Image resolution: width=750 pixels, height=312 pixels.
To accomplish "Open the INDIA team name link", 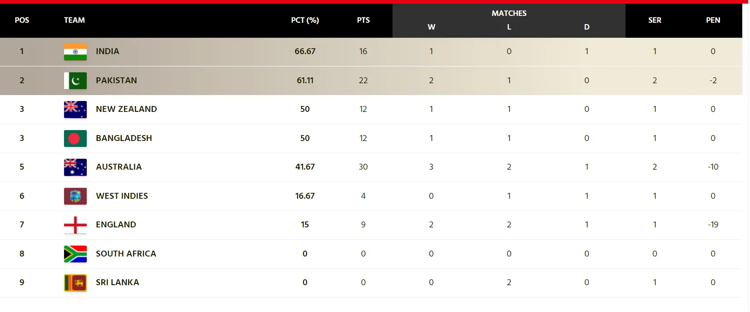I will point(108,51).
